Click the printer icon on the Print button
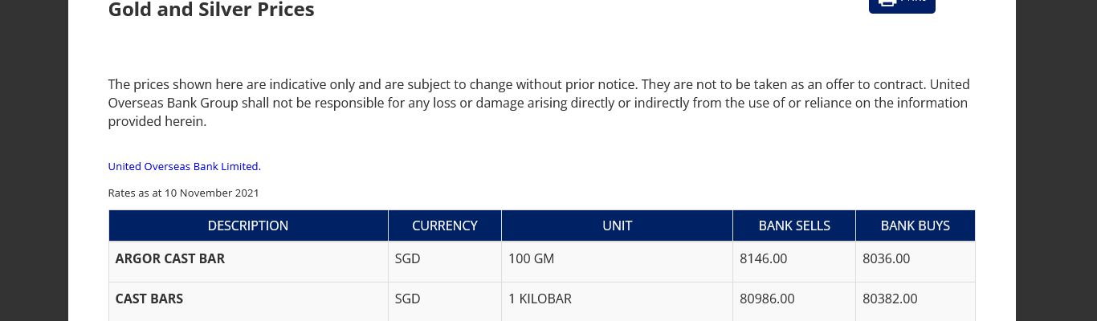Screen dimensions: 1097x321 pos(887,2)
